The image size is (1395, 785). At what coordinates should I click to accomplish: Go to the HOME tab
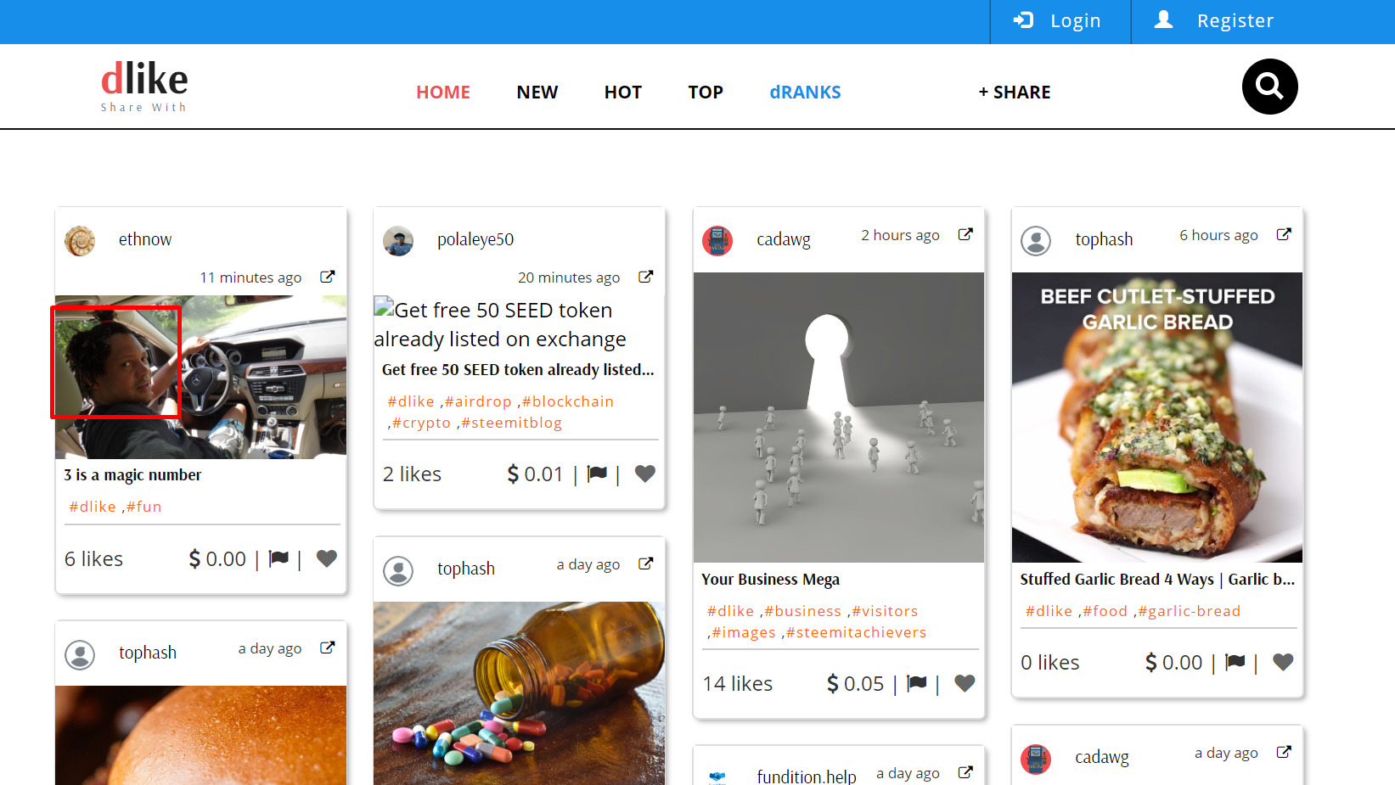[x=443, y=93]
